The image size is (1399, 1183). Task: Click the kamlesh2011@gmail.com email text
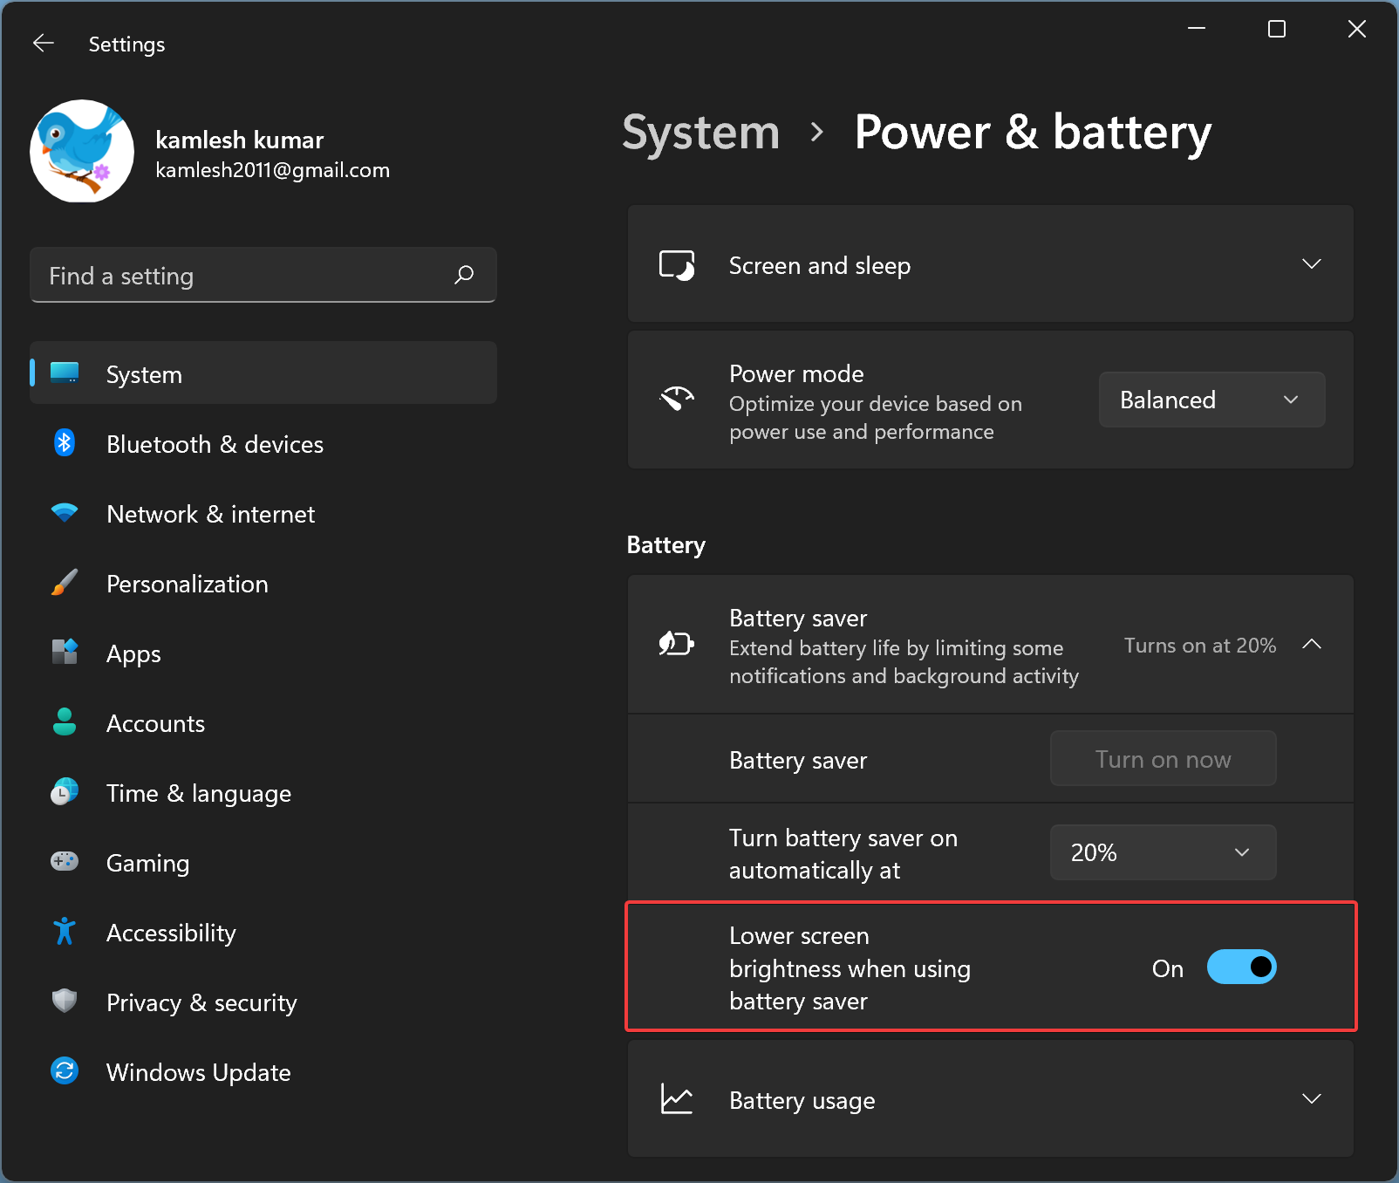click(x=272, y=170)
